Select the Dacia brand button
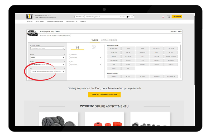The height and width of the screenshot is (135, 211). [128, 52]
